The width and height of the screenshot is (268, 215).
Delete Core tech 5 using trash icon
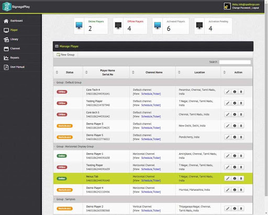(241, 114)
